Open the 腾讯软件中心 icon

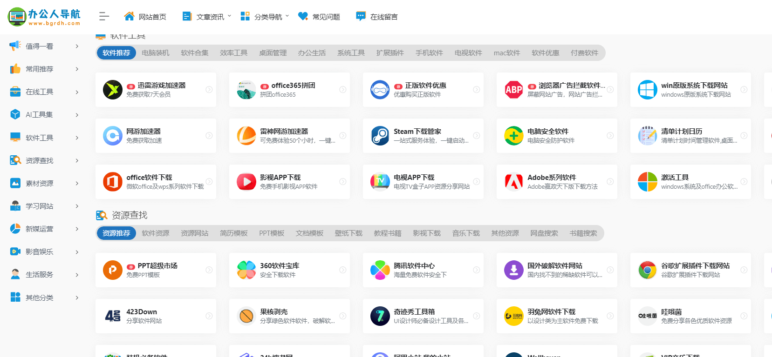pos(380,270)
